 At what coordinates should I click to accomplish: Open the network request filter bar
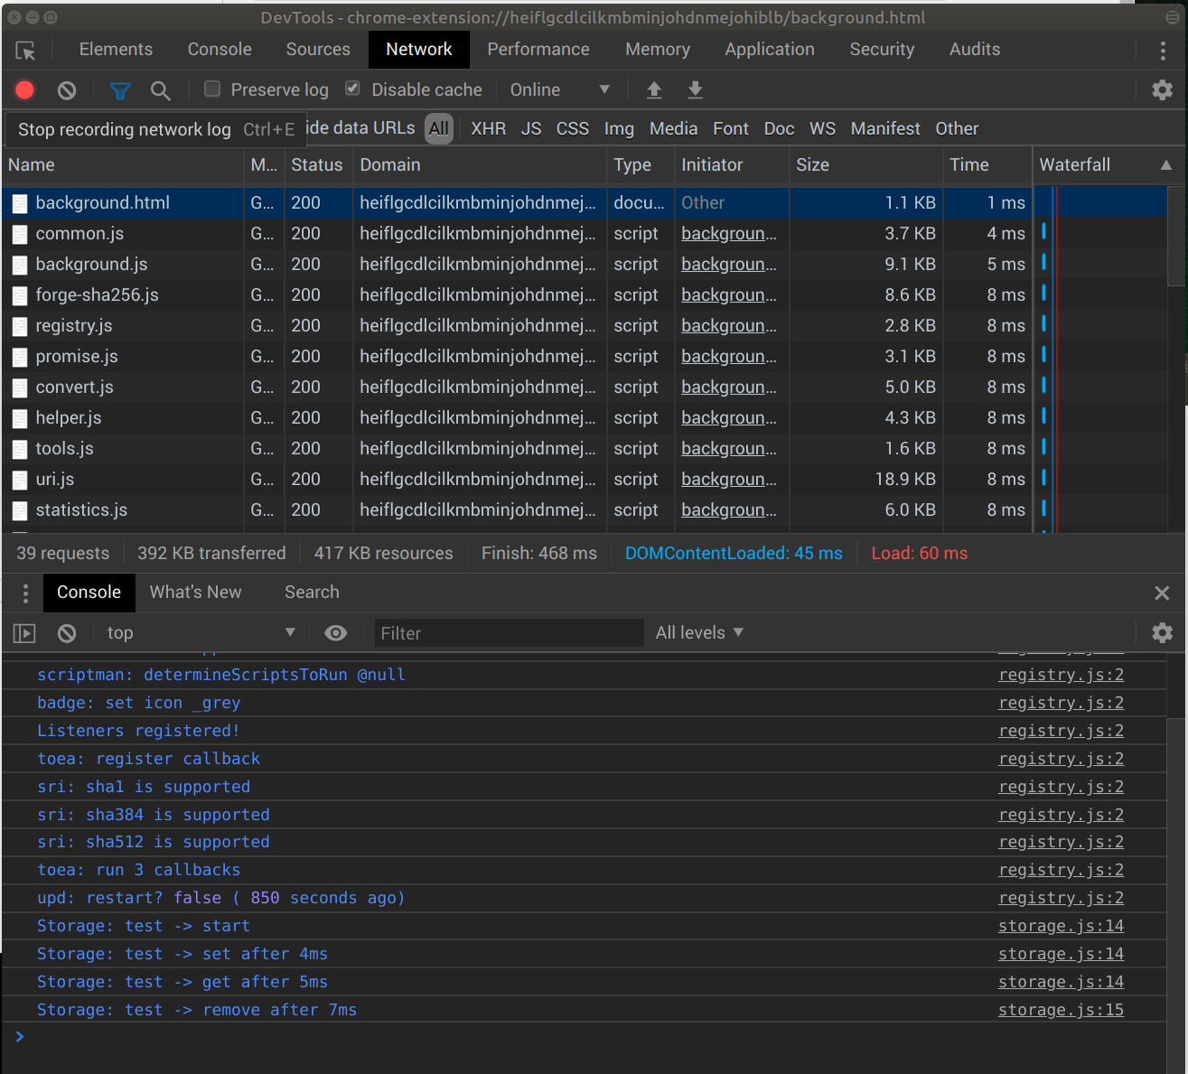click(x=120, y=89)
